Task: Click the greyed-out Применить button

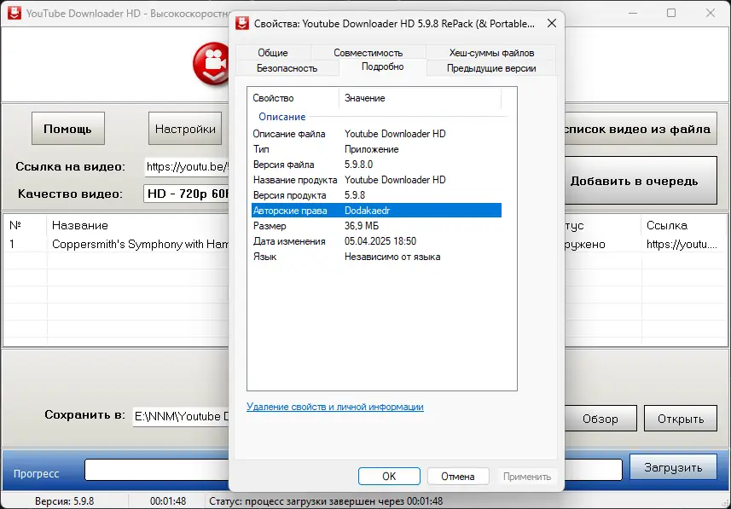Action: (527, 477)
